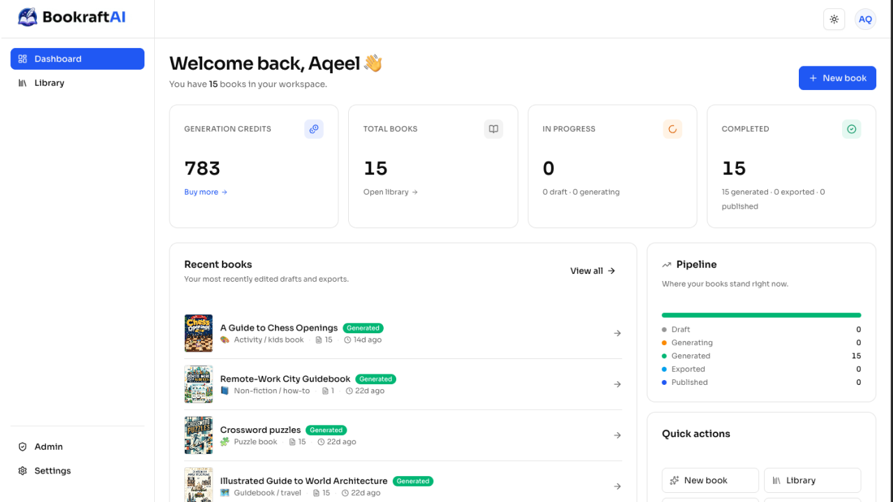
Task: Click the Exported pipeline status row
Action: coord(761,369)
